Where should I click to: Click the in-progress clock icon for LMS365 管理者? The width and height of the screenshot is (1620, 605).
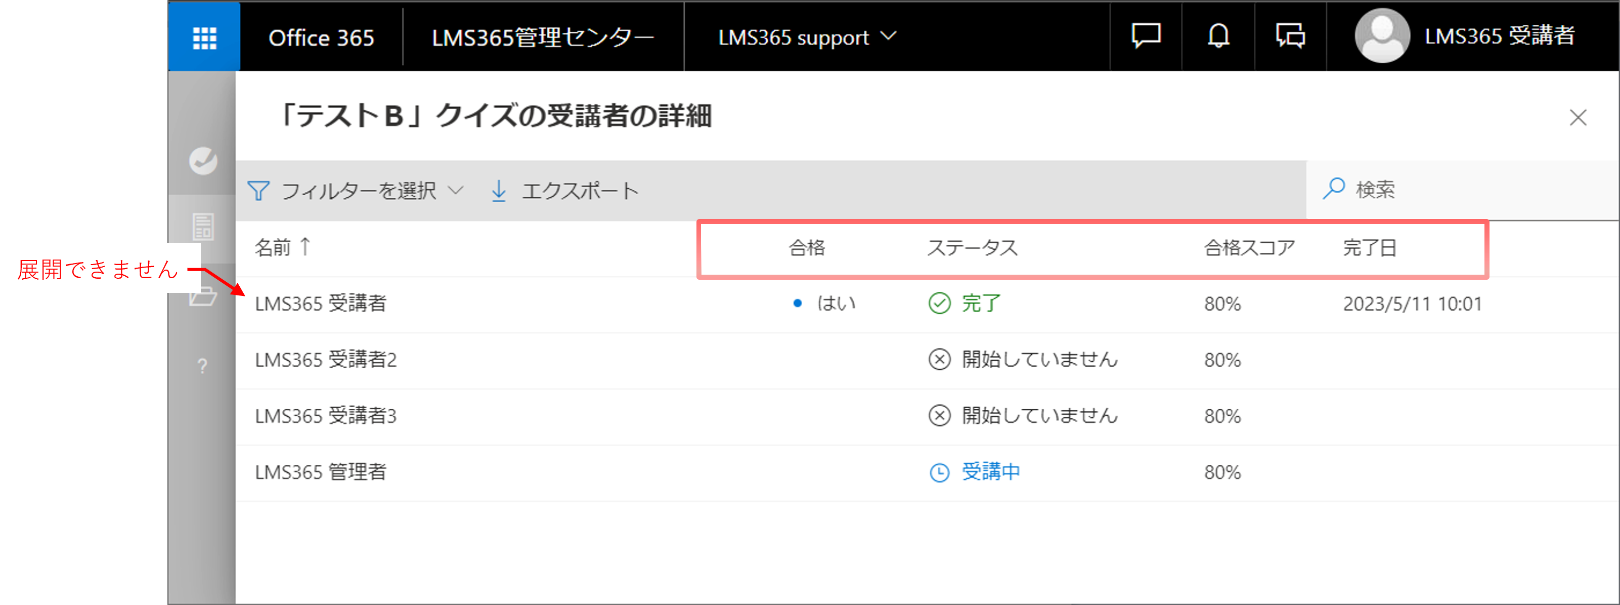pyautogui.click(x=940, y=472)
